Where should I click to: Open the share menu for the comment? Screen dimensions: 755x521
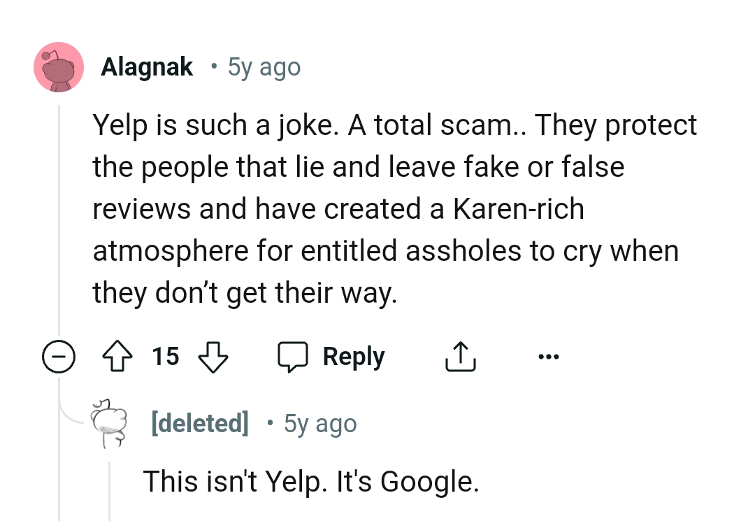click(460, 355)
